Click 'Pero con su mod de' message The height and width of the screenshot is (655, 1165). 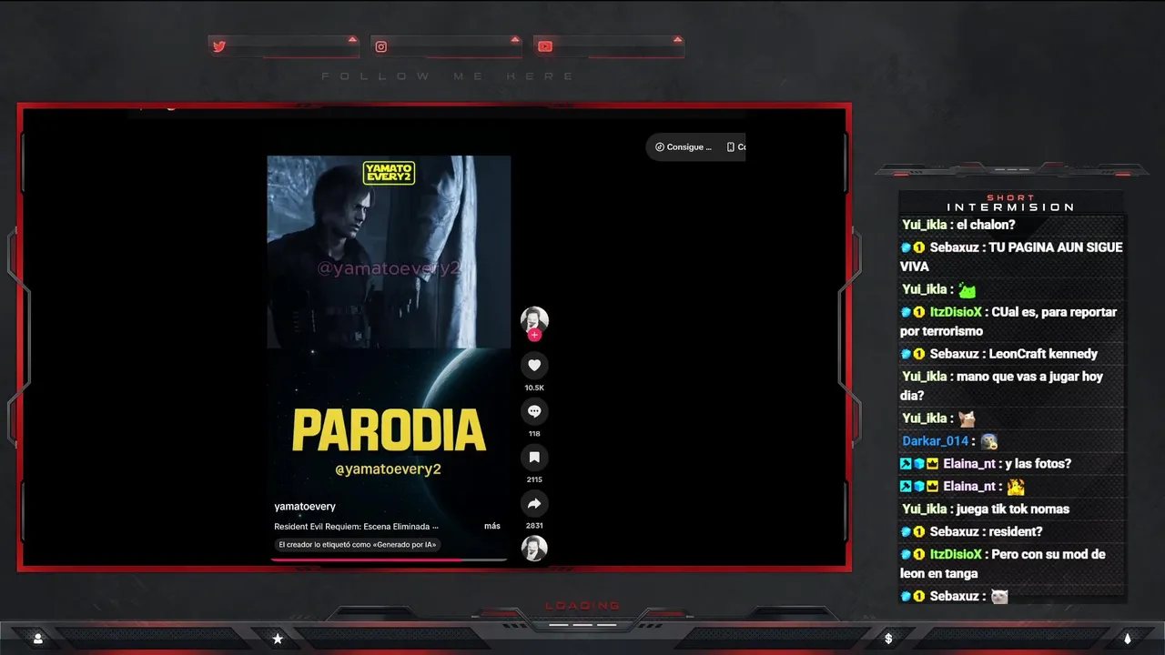click(1003, 564)
